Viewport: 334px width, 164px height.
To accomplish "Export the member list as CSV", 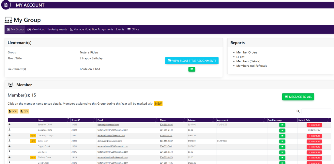I will click(x=24, y=112).
